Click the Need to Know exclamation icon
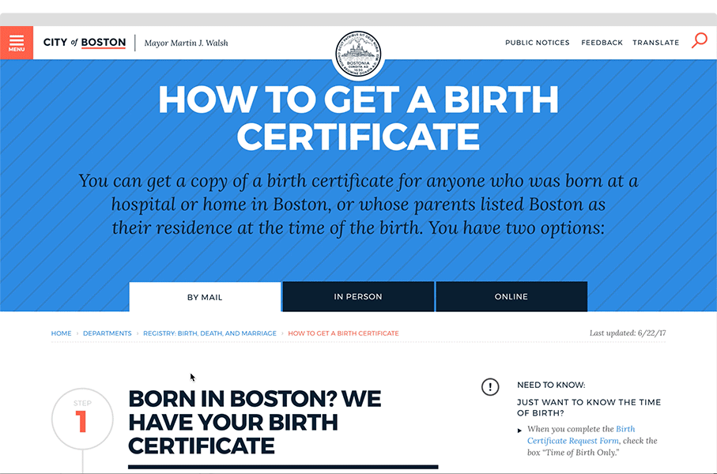Viewport: 717px width, 474px height. 490,387
